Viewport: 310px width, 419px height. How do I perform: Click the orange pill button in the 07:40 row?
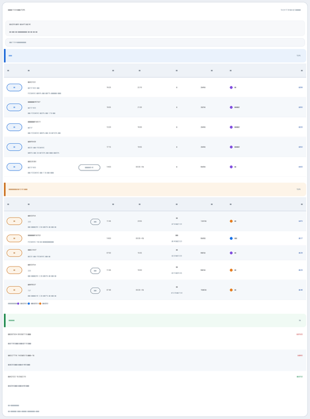pos(14,290)
